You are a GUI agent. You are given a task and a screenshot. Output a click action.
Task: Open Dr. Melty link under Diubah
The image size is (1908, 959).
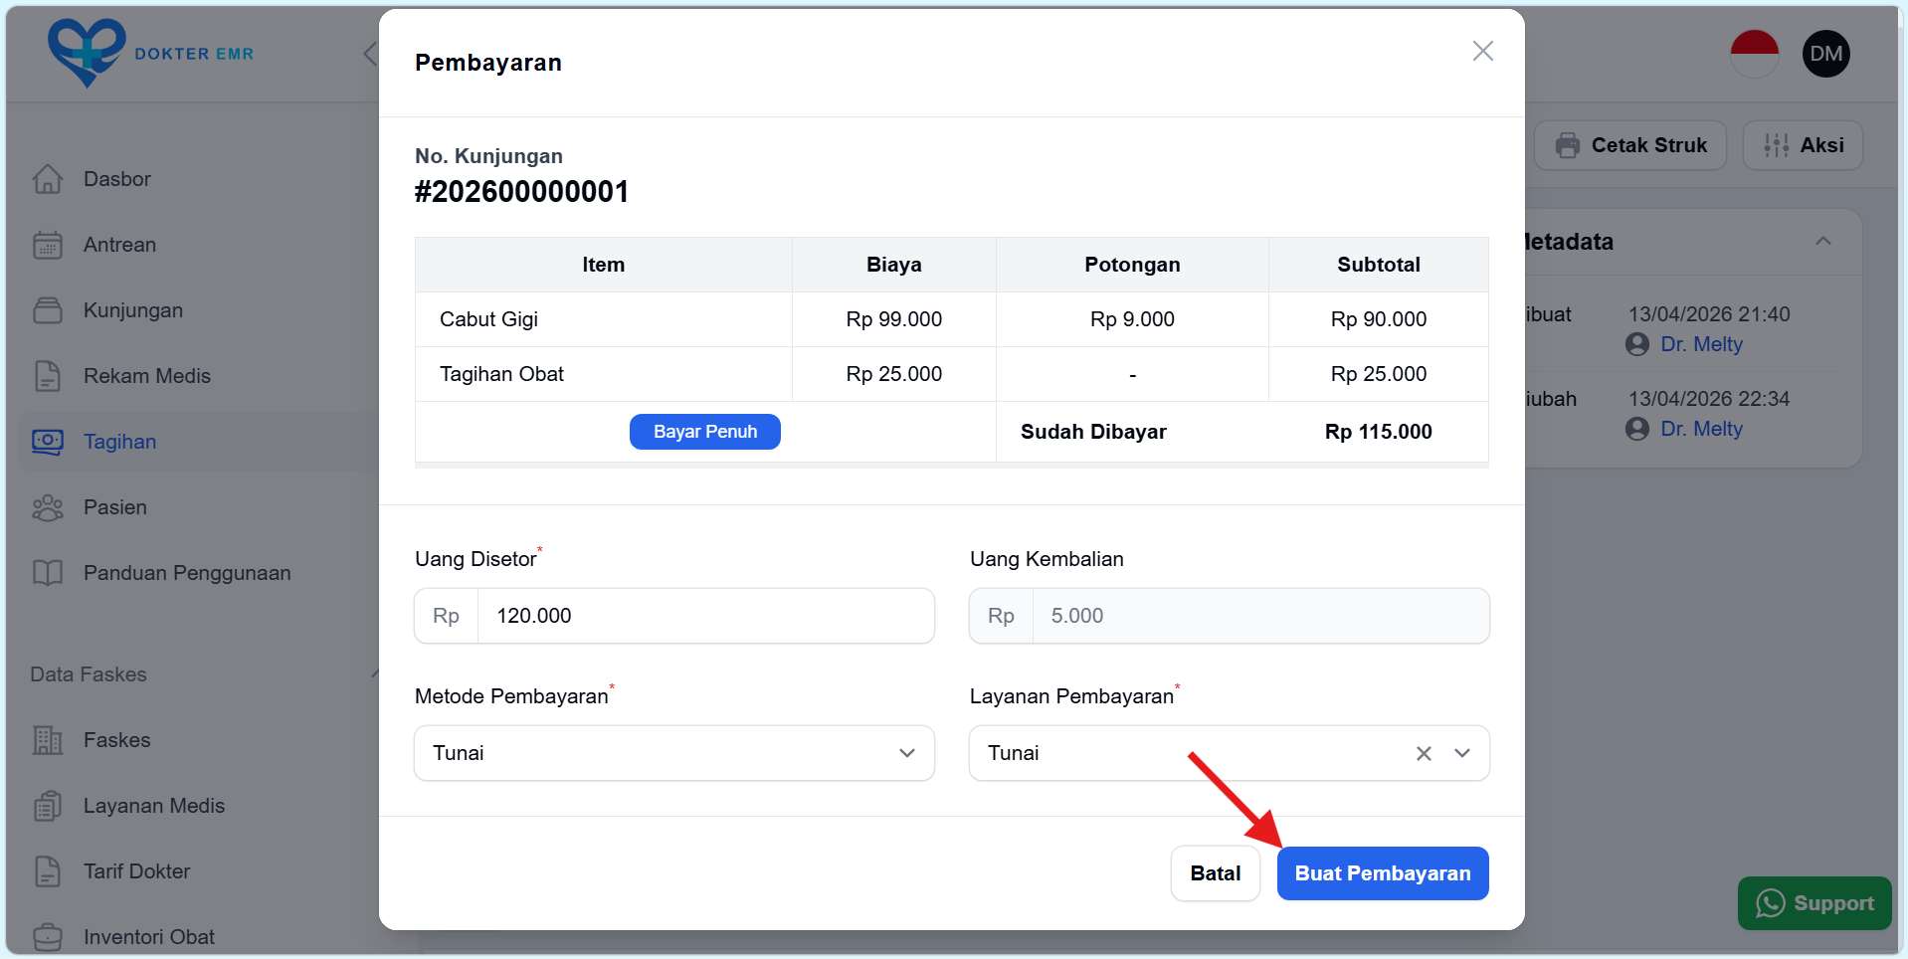tap(1702, 429)
